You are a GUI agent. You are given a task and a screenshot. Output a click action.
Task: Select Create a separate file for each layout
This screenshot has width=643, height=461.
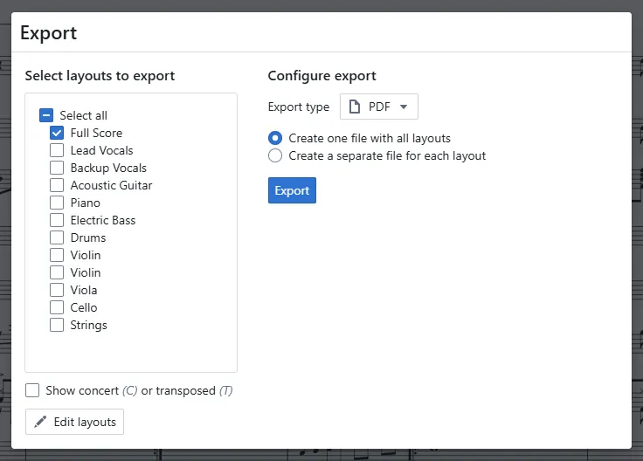tap(275, 155)
